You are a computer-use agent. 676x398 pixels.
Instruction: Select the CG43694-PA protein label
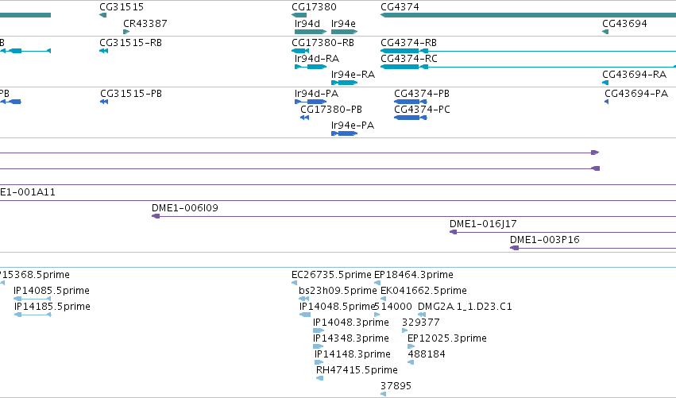point(636,94)
